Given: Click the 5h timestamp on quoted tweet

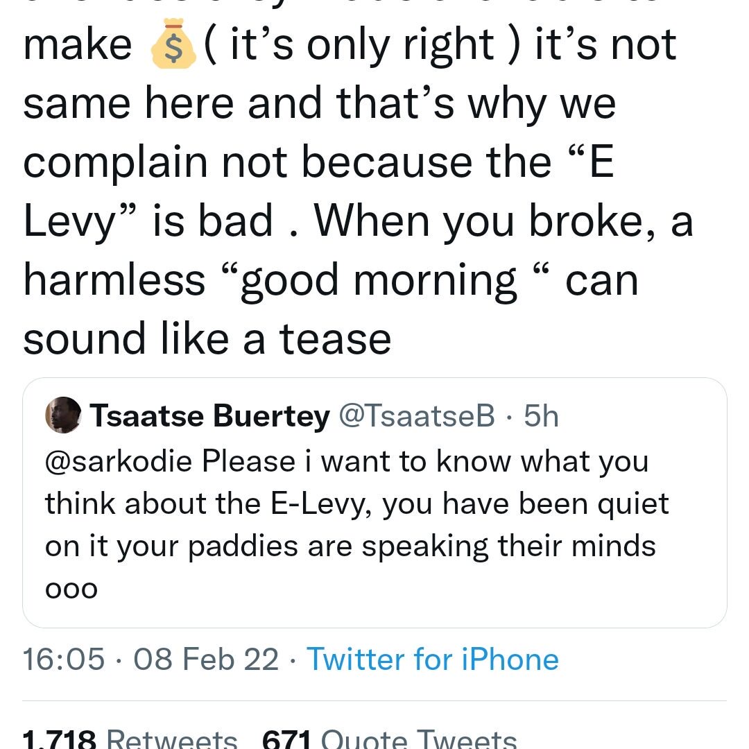Looking at the screenshot, I should [541, 416].
